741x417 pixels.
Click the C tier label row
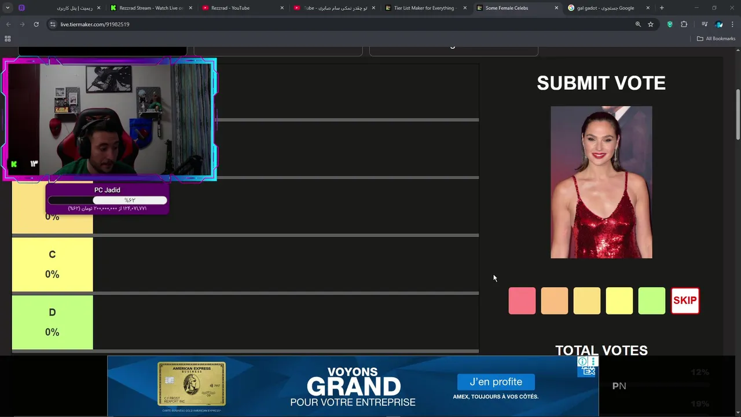pos(52,264)
